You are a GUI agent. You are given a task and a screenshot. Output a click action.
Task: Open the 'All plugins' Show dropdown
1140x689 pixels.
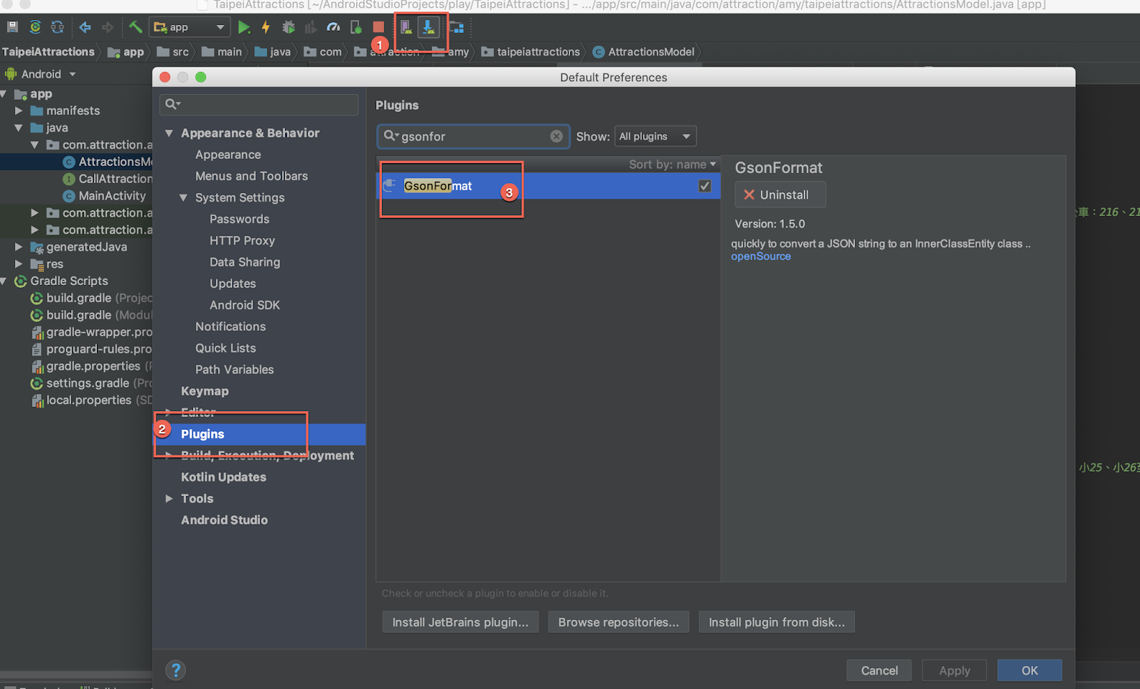(655, 136)
